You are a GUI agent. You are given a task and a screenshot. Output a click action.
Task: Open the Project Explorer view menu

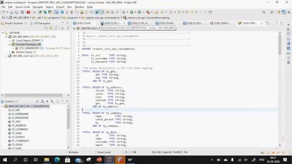point(68,28)
